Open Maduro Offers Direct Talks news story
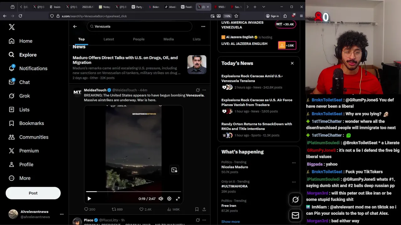 [x=125, y=60]
